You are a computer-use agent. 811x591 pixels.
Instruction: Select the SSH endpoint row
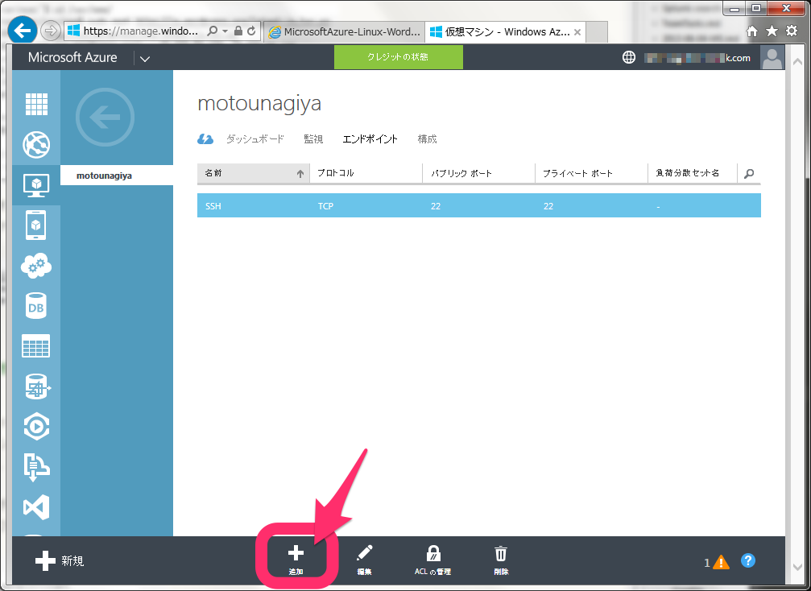click(479, 206)
